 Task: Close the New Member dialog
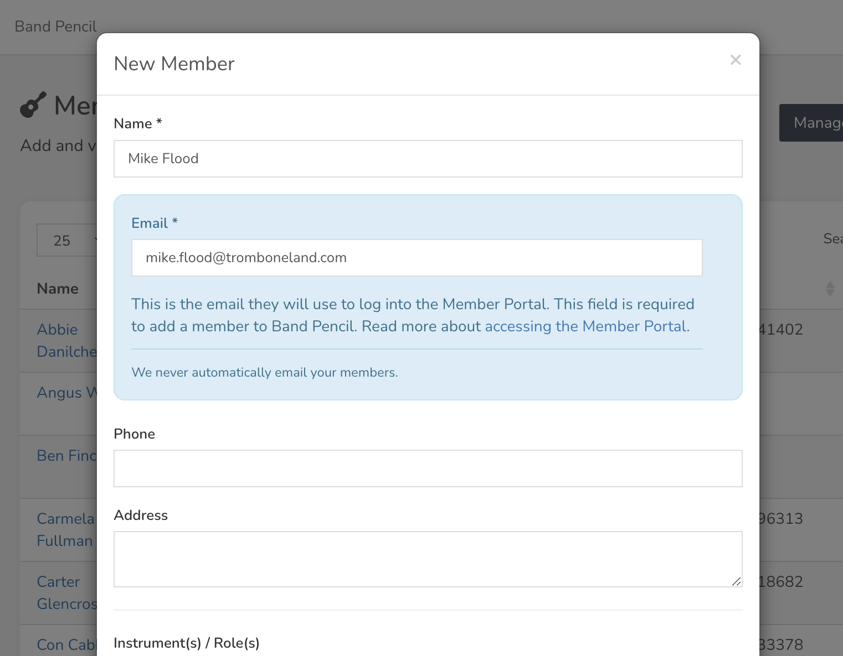click(735, 60)
